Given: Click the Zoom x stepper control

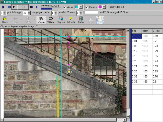Looking at the screenshot, I should click(x=81, y=13).
